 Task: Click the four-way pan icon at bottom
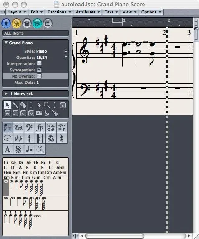[76, 236]
